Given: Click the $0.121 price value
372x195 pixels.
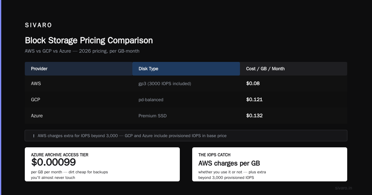Looking at the screenshot, I should (254, 100).
